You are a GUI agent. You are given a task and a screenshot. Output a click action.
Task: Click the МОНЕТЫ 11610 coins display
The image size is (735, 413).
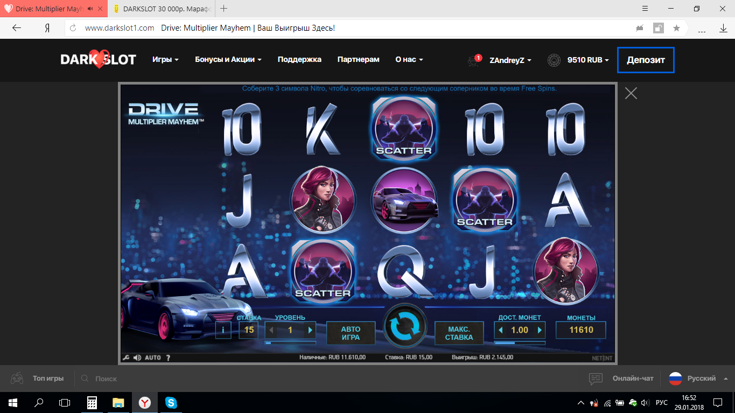point(581,330)
